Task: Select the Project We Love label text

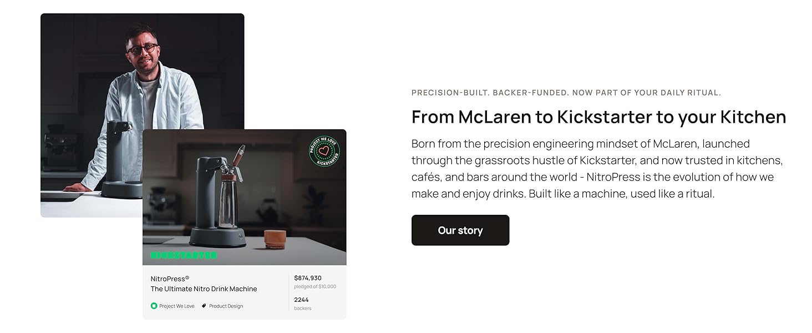Action: tap(177, 306)
